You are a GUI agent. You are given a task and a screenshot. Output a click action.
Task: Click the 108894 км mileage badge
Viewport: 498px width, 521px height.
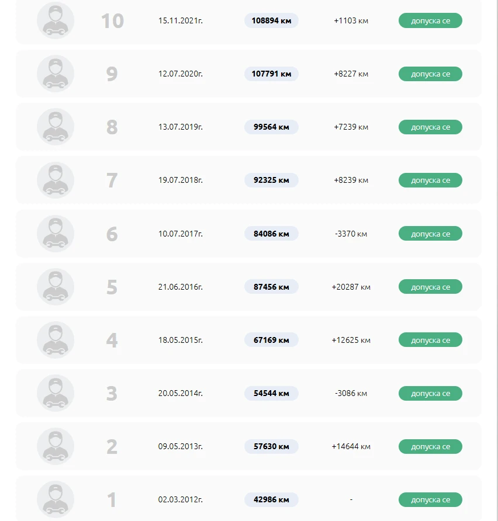[271, 20]
